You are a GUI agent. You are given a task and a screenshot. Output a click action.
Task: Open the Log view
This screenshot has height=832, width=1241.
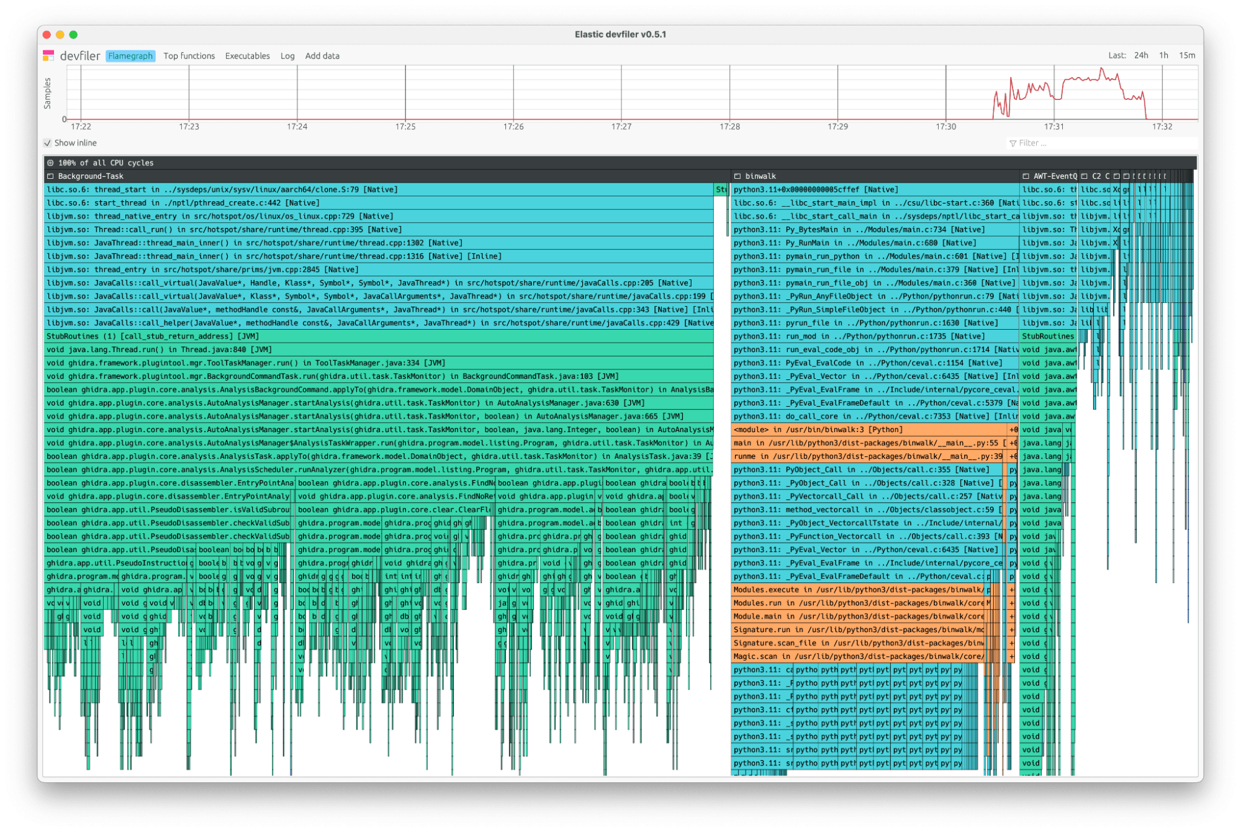tap(287, 56)
